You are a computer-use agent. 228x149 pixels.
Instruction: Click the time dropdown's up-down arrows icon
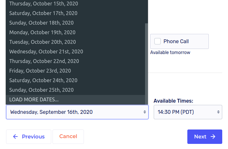click(218, 112)
